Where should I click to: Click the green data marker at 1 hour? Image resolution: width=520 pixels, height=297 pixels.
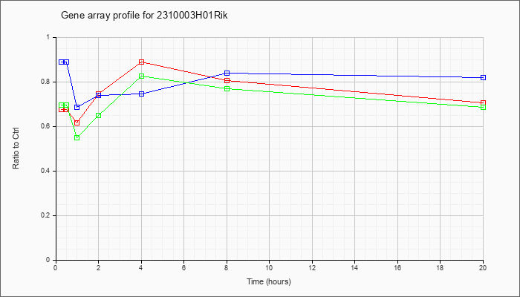click(x=77, y=137)
